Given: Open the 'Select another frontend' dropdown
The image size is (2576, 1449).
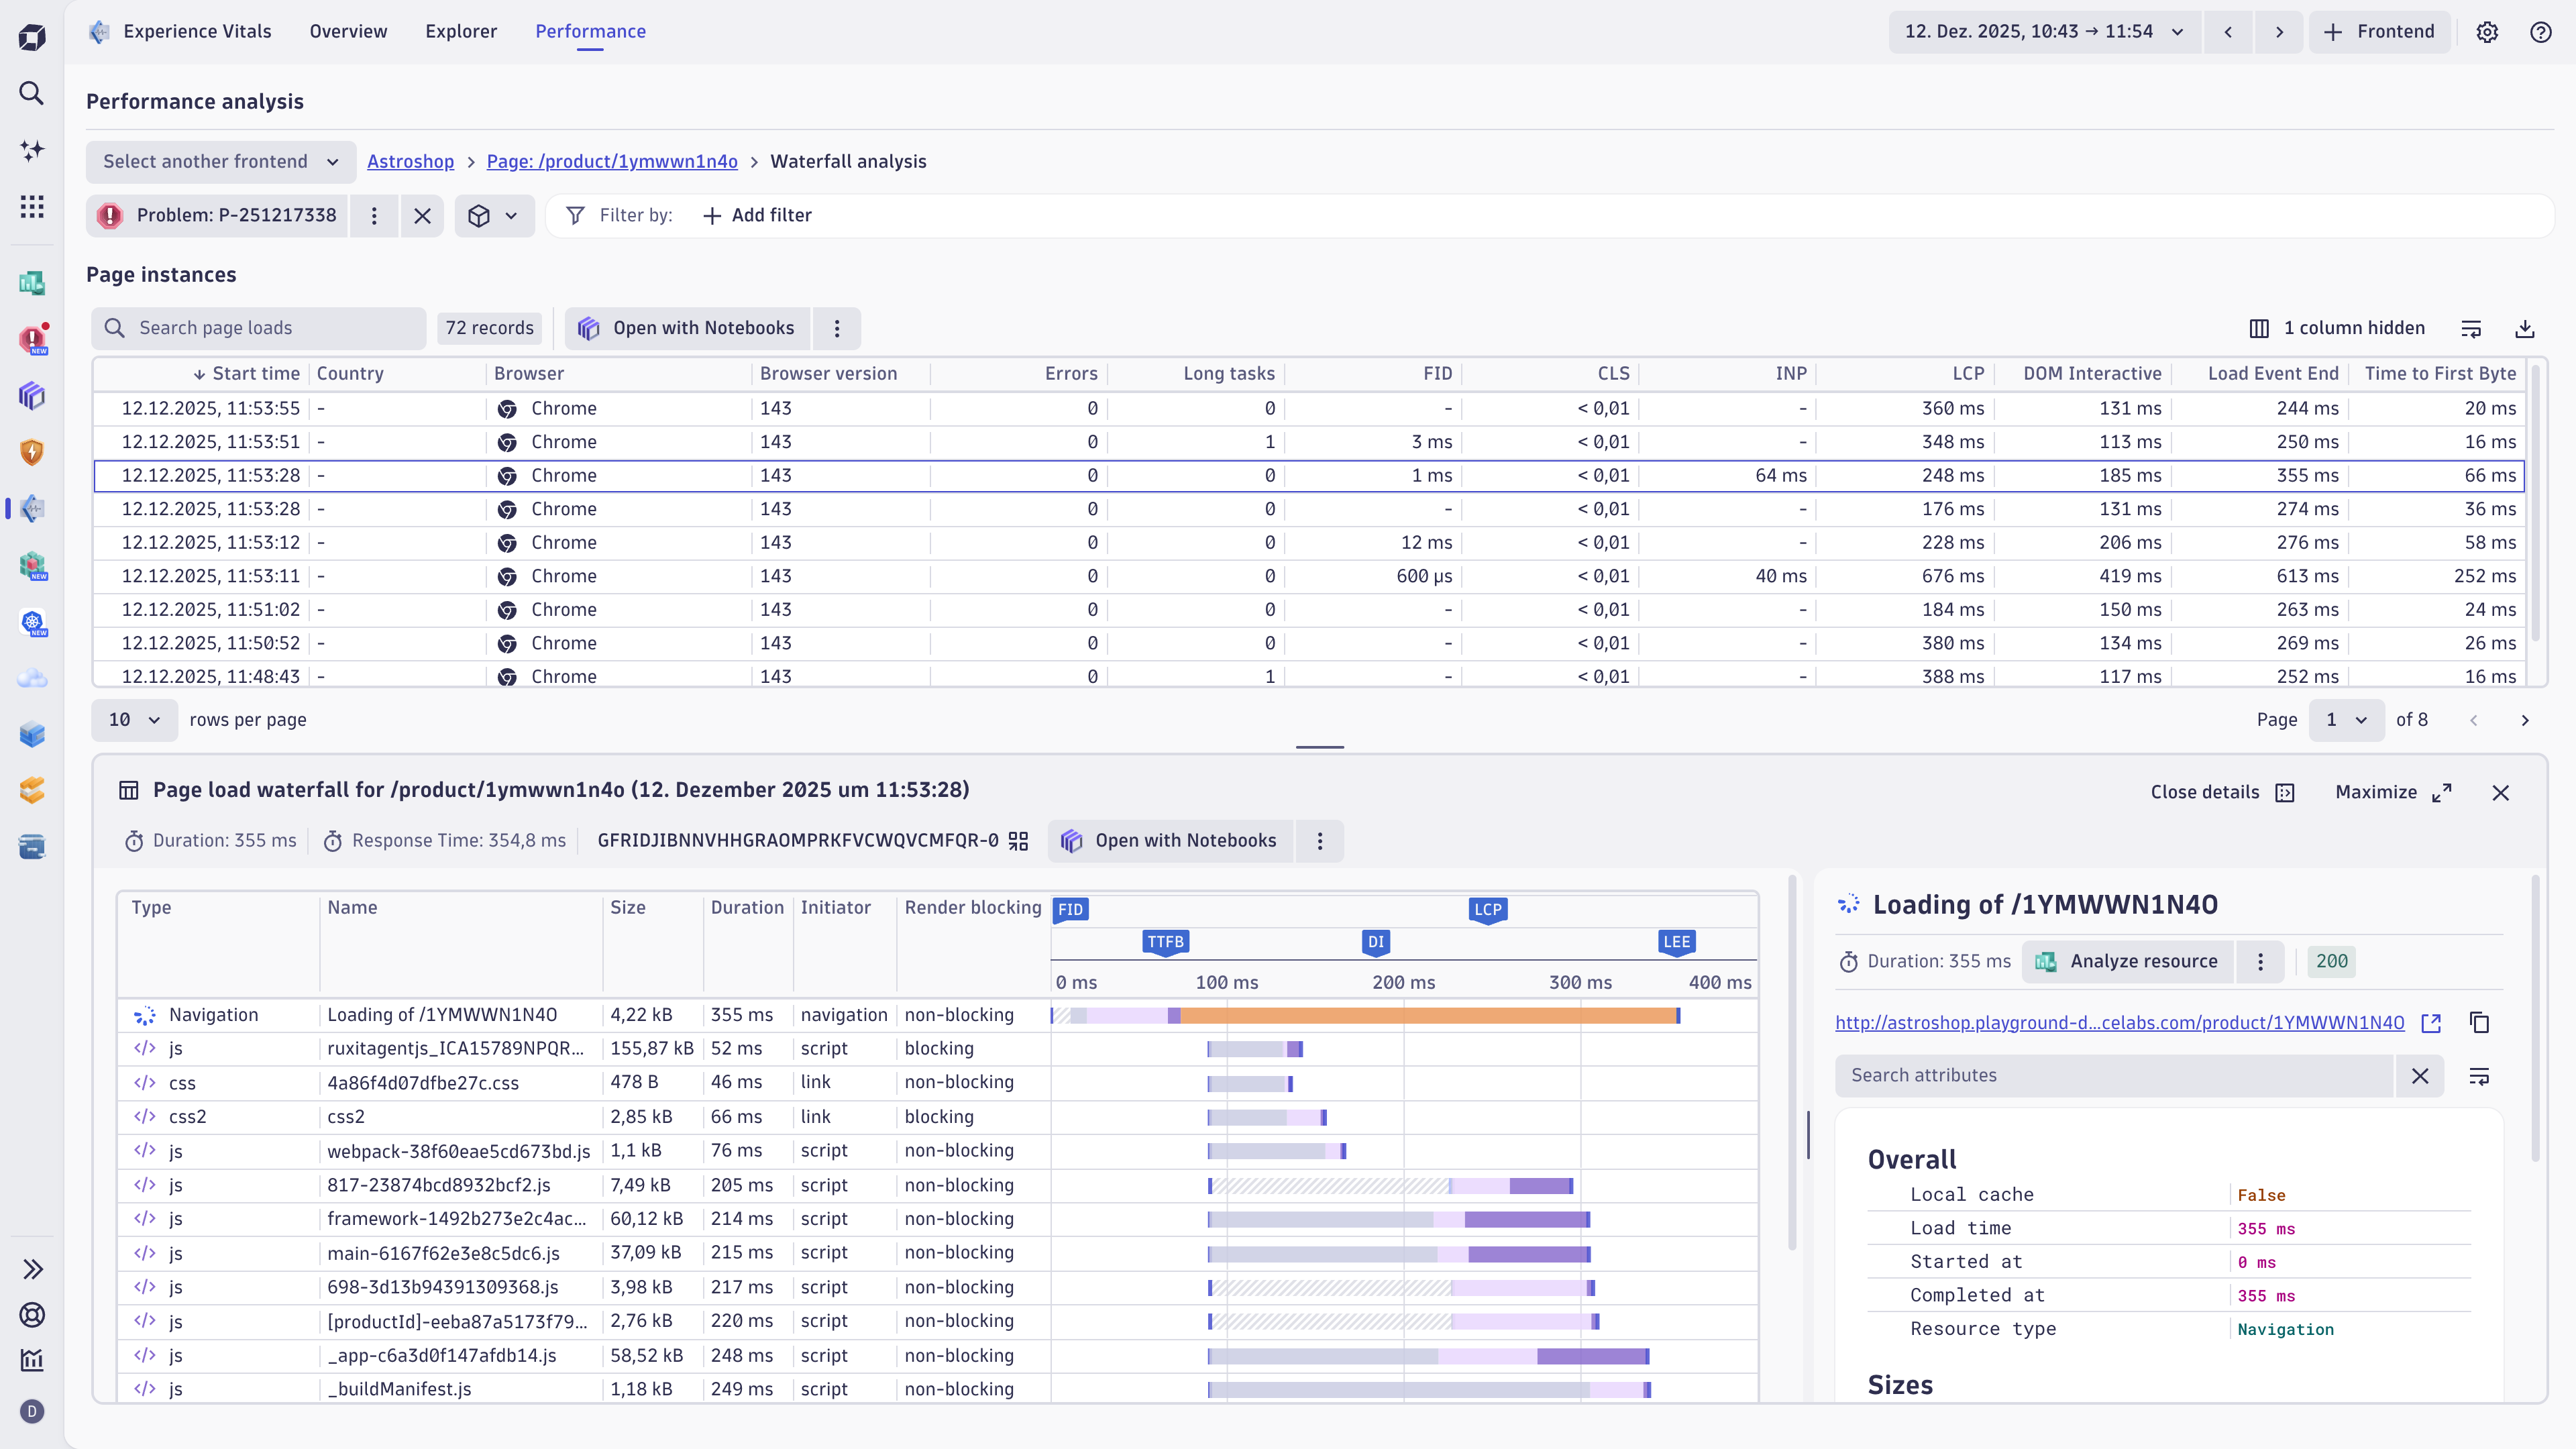Looking at the screenshot, I should (x=219, y=161).
